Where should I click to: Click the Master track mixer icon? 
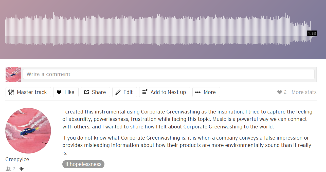tap(11, 92)
